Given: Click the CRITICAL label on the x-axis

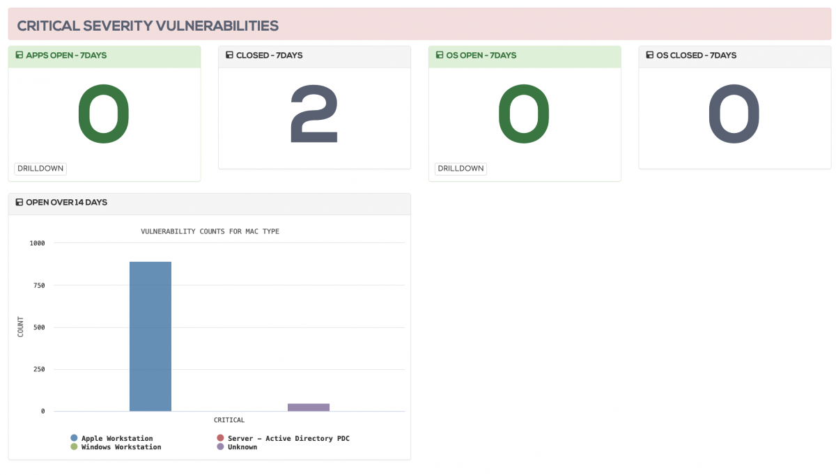Looking at the screenshot, I should coord(230,420).
